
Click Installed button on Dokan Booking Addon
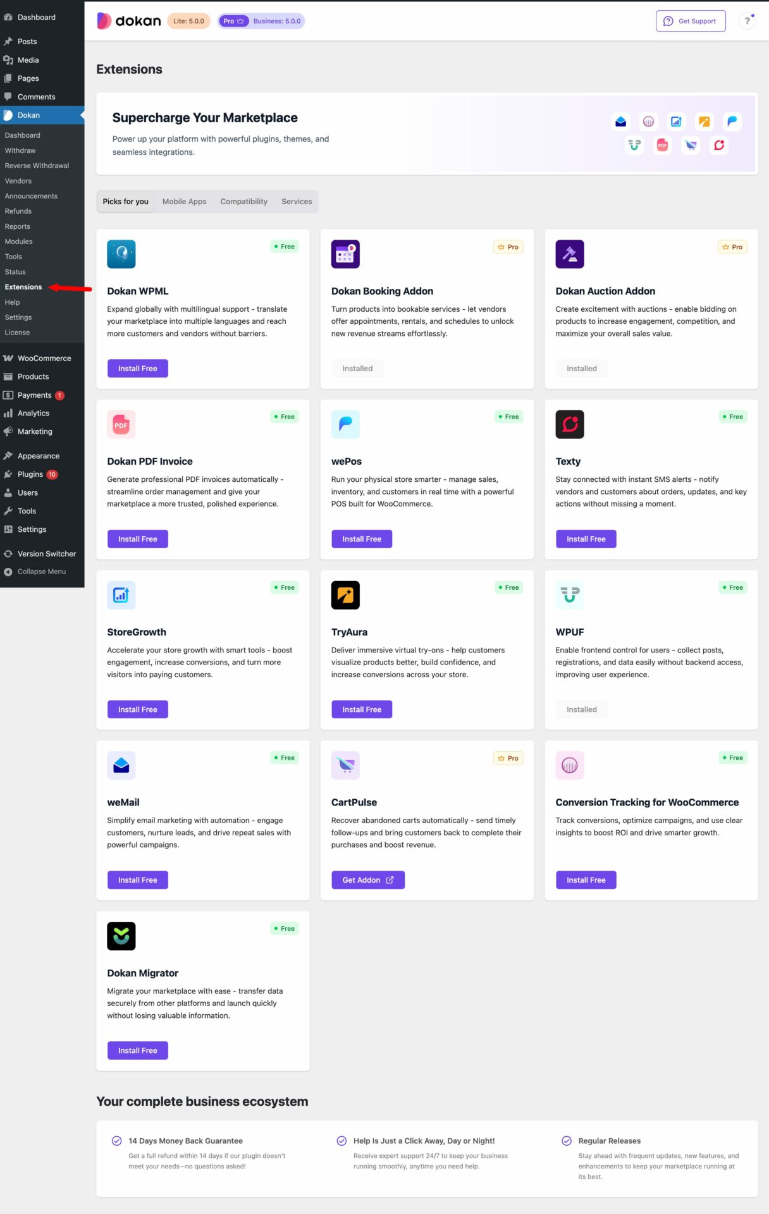click(357, 369)
